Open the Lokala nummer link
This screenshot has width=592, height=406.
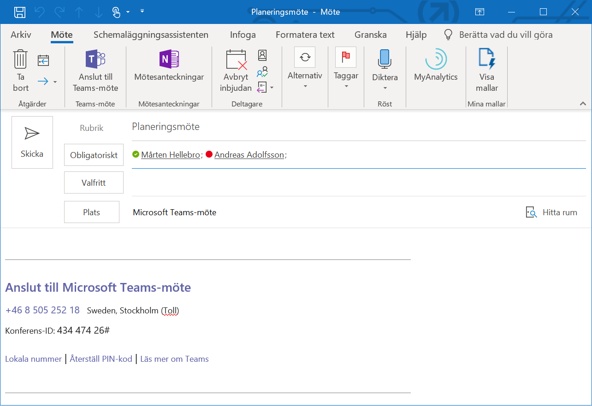[x=33, y=359]
